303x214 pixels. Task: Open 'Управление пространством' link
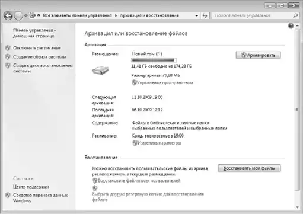tap(165, 82)
